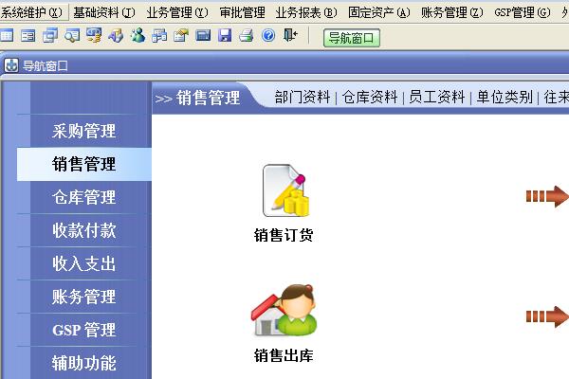Open the 销售订货 document icon
The image size is (569, 379).
285,190
